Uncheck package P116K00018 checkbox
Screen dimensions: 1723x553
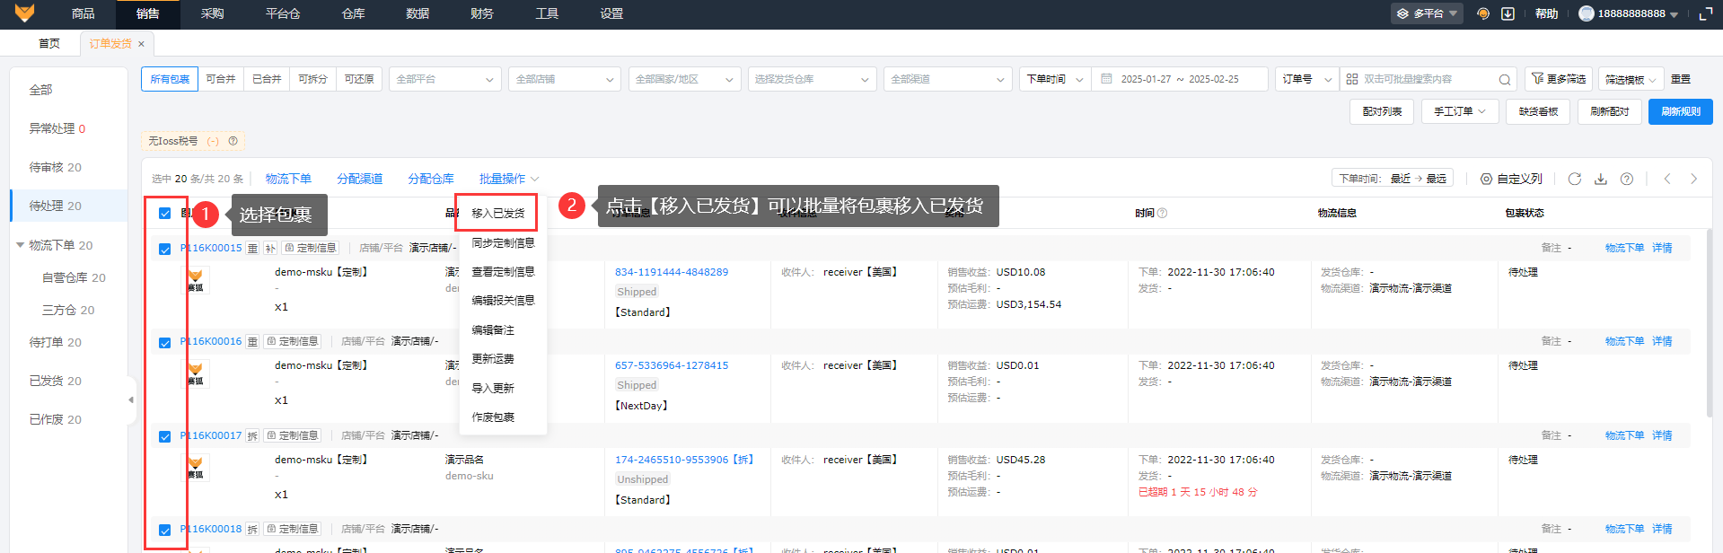pyautogui.click(x=164, y=530)
